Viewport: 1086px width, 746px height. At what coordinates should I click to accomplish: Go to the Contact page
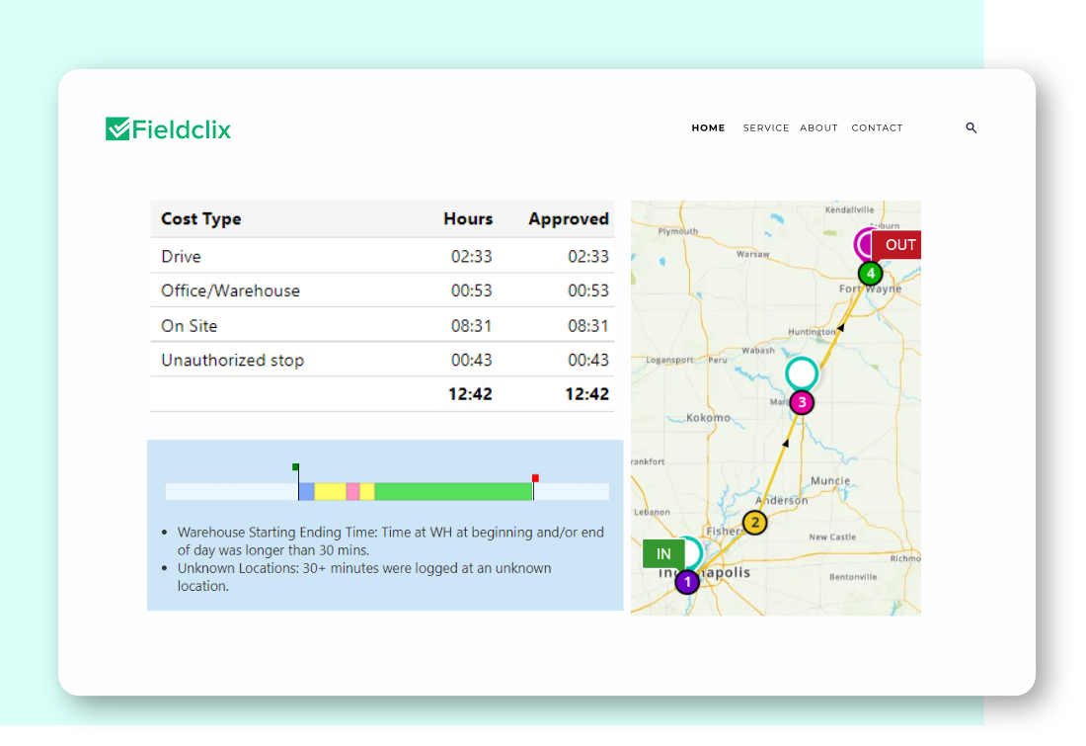pos(877,128)
